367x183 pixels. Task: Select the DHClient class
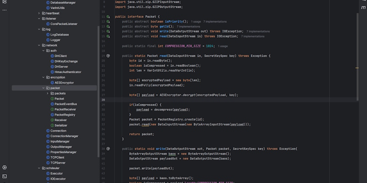click(x=61, y=56)
